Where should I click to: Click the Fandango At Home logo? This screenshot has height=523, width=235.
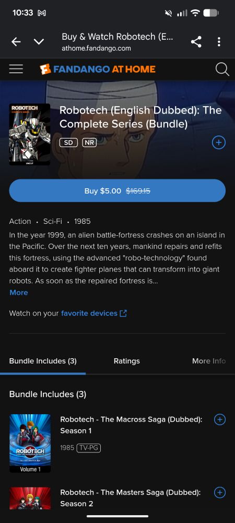pos(97,70)
